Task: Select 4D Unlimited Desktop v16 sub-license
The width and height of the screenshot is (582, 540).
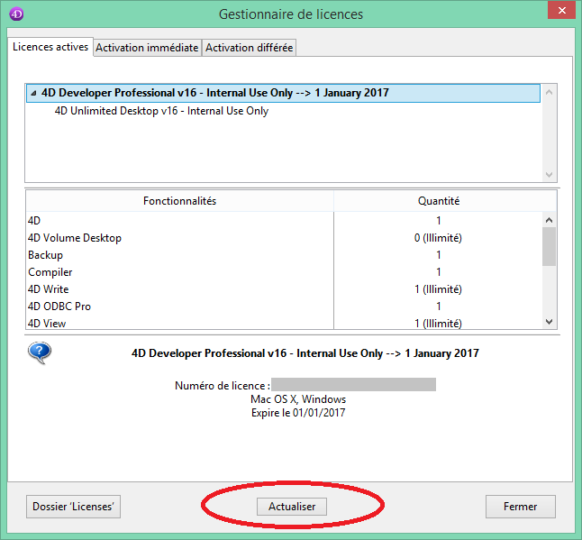Action: pyautogui.click(x=161, y=111)
